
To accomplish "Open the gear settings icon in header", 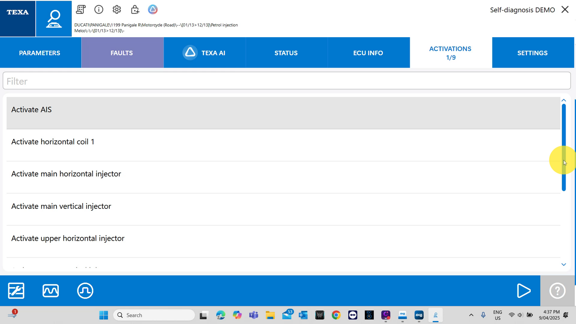I will [x=117, y=10].
